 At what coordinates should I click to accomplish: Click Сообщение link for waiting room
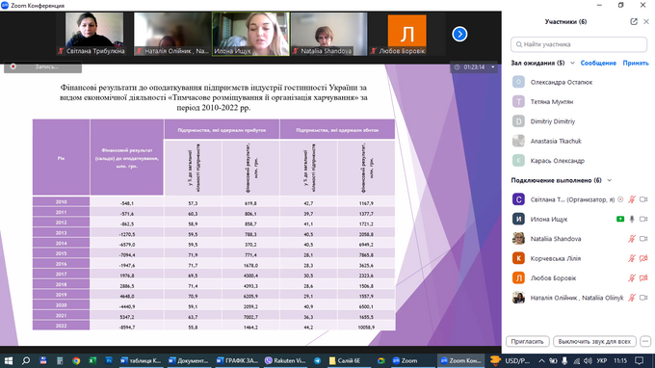click(598, 63)
